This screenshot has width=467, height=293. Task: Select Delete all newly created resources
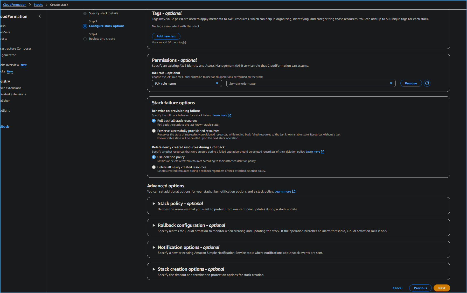[154, 167]
